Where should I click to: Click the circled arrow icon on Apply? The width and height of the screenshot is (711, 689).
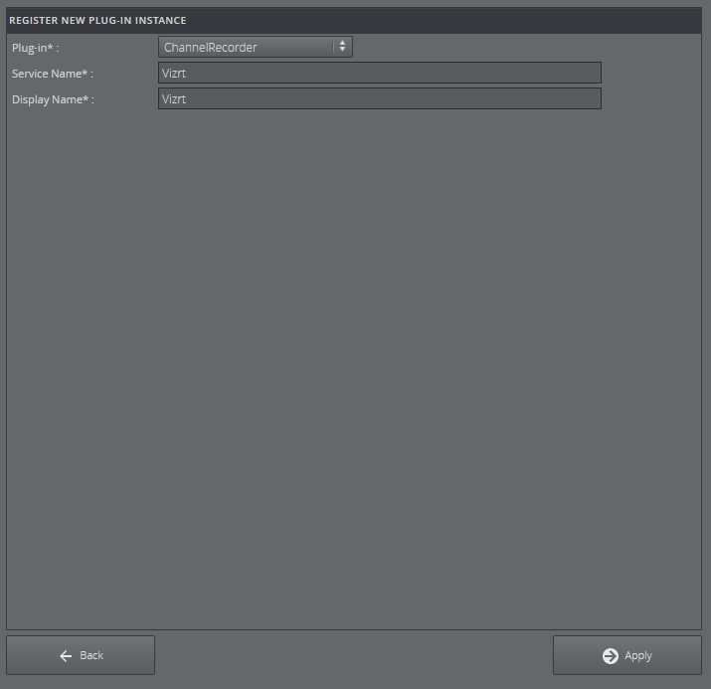[611, 655]
